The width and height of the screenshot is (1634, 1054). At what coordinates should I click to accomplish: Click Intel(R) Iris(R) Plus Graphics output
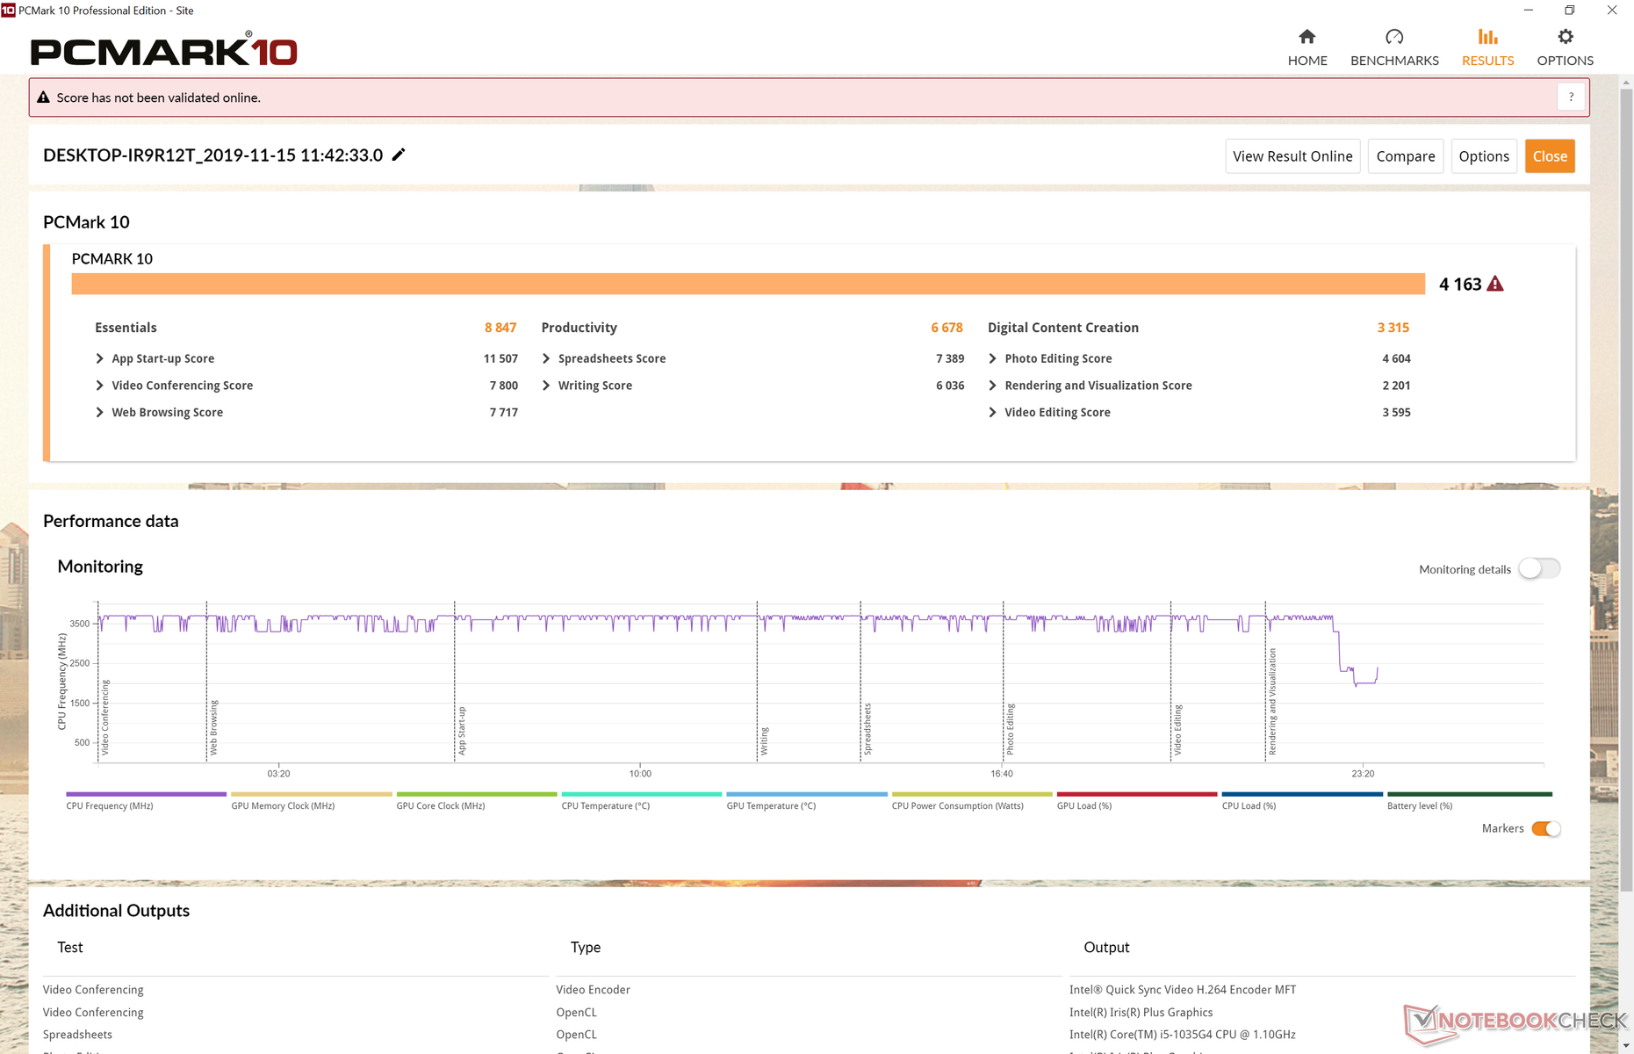[x=1141, y=1012]
